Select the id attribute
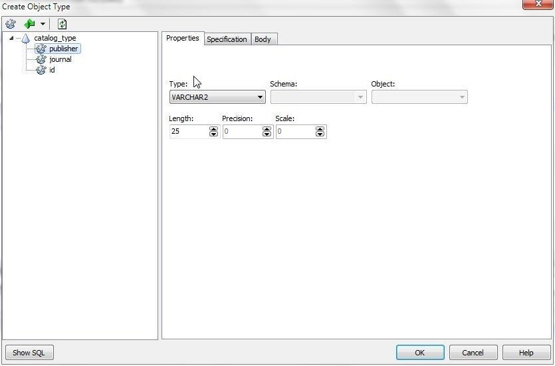 (52, 70)
